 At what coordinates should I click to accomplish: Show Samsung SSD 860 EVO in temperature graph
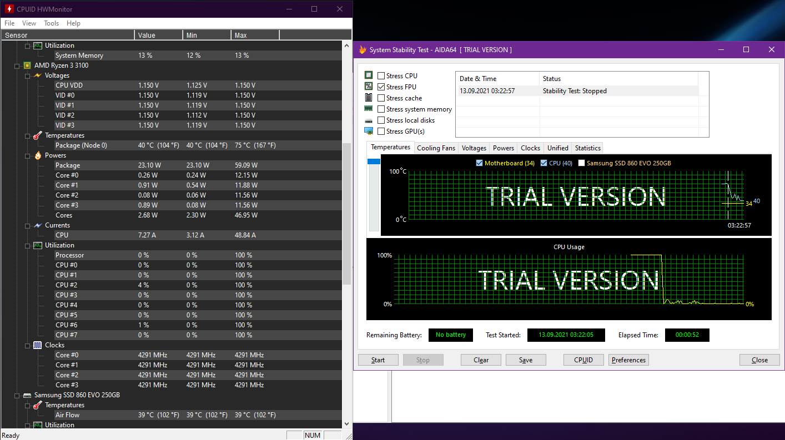coord(582,163)
